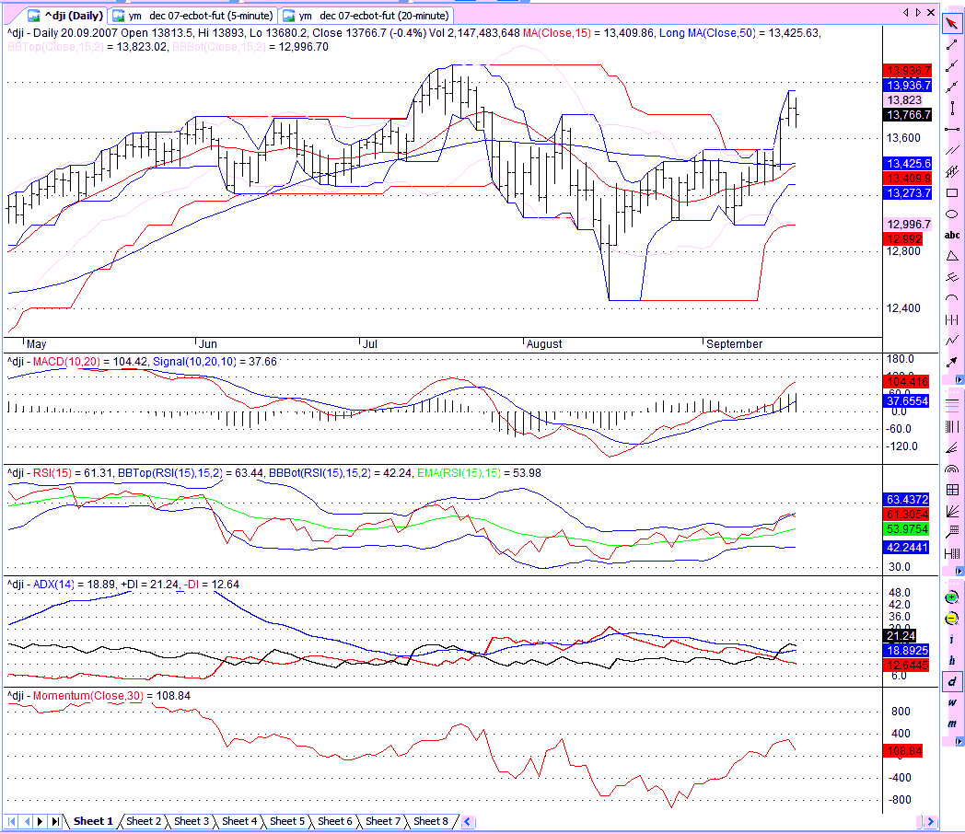The height and width of the screenshot is (834, 965).
Task: Click the Momentum(Close,30) indicator label
Action: (88, 696)
